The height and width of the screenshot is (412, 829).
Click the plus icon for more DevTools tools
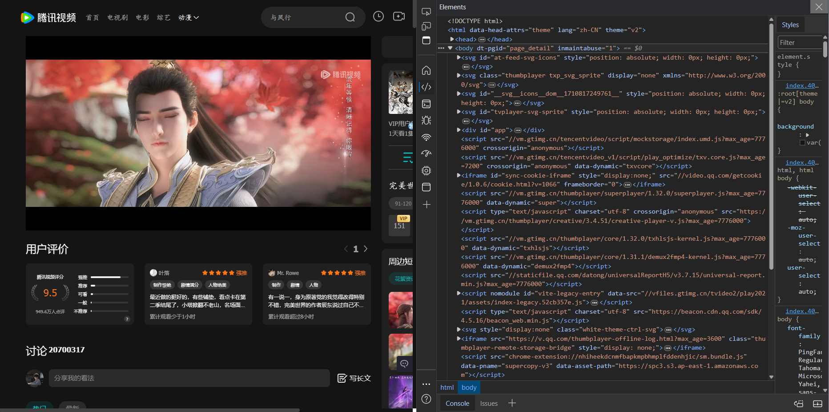(x=426, y=204)
